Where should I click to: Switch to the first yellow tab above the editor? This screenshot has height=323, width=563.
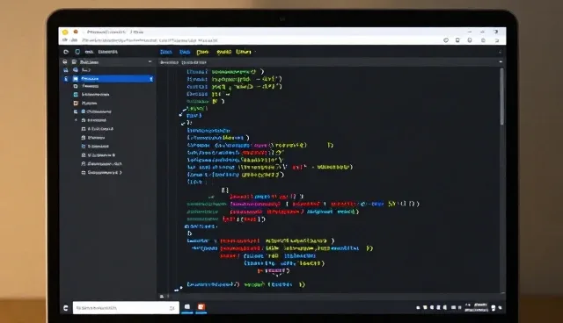202,53
